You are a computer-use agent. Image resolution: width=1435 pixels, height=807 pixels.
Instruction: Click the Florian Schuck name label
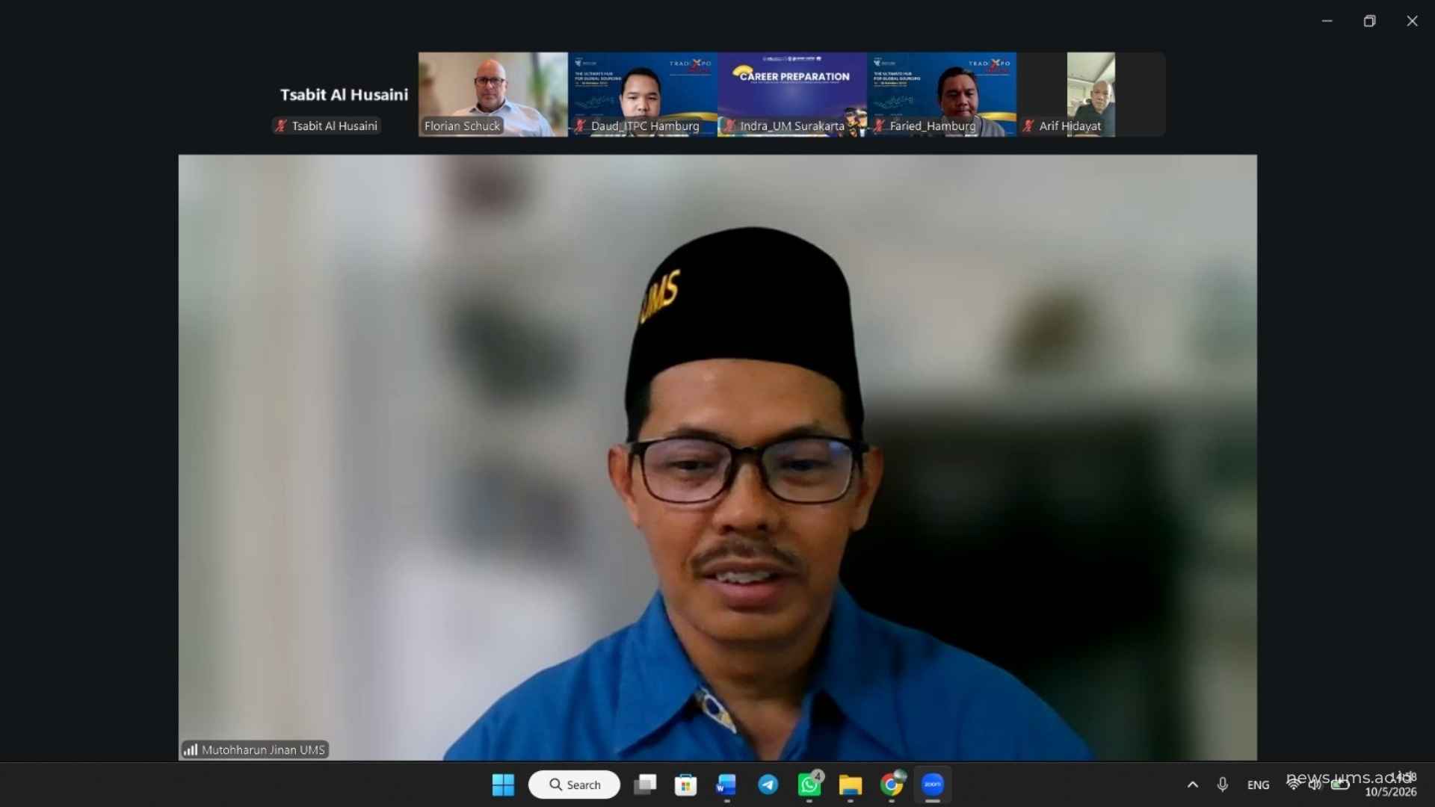[462, 126]
